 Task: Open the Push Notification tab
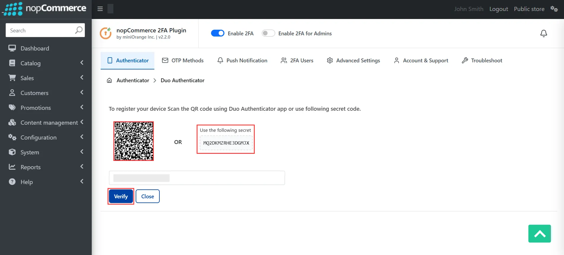click(242, 61)
